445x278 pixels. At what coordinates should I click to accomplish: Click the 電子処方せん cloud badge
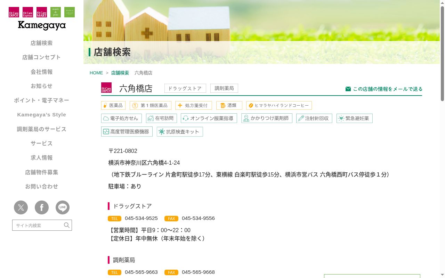click(121, 118)
